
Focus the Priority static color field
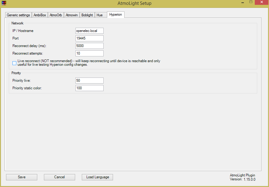point(89,88)
